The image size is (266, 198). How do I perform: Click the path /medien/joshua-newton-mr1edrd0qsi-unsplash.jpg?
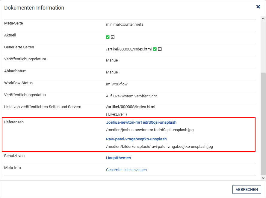[x=150, y=130]
